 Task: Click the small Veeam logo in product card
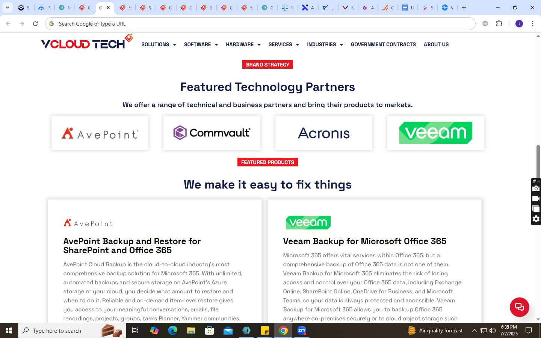click(x=308, y=223)
